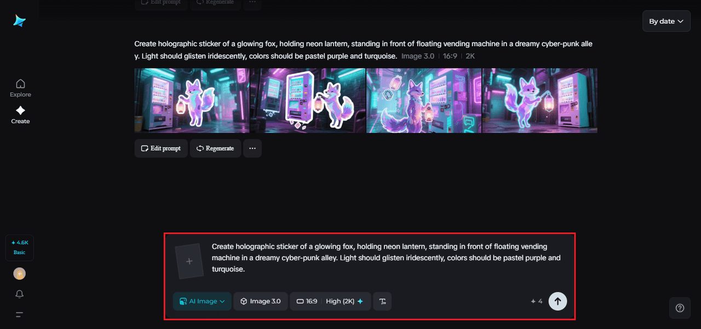Open the By date sort dropdown

tap(666, 21)
